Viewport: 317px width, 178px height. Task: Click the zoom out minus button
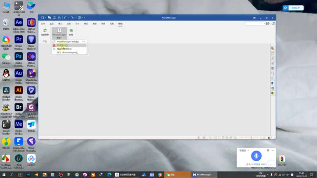pos(241,138)
